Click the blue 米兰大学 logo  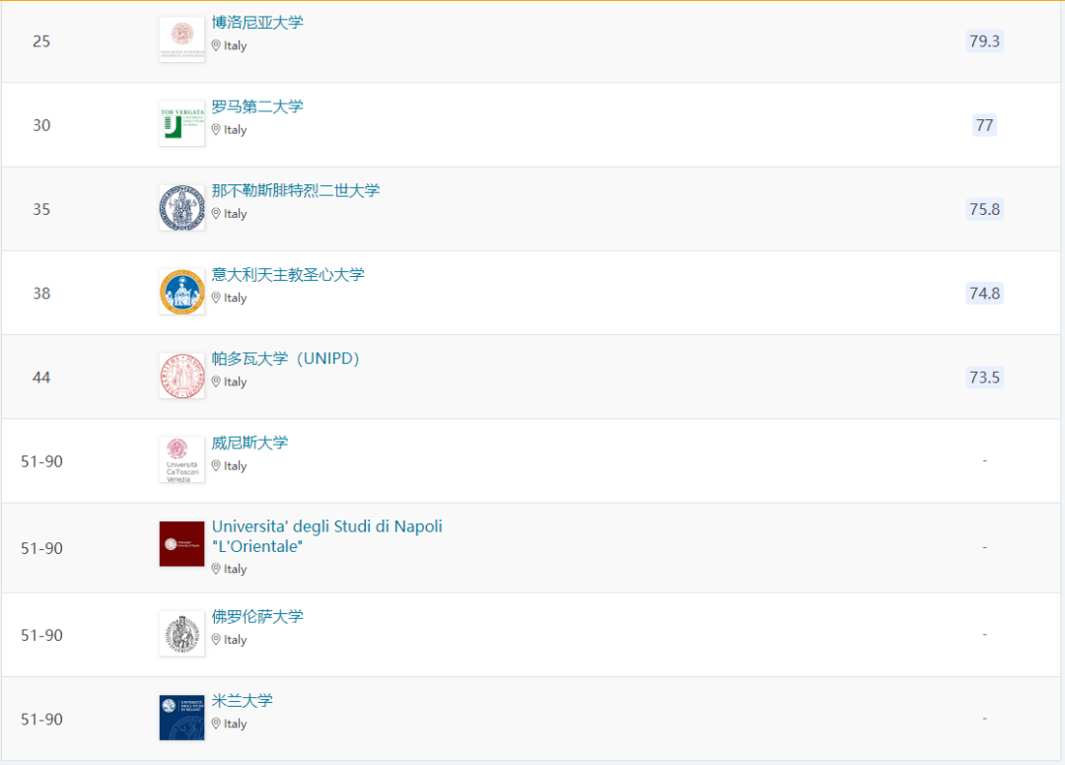coord(182,718)
